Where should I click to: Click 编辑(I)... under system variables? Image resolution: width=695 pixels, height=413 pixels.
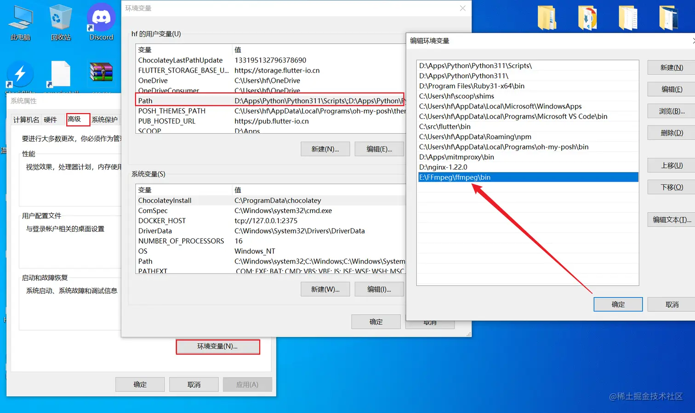click(379, 289)
